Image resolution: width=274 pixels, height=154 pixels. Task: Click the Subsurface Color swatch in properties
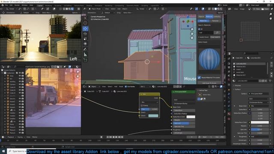[260, 122]
